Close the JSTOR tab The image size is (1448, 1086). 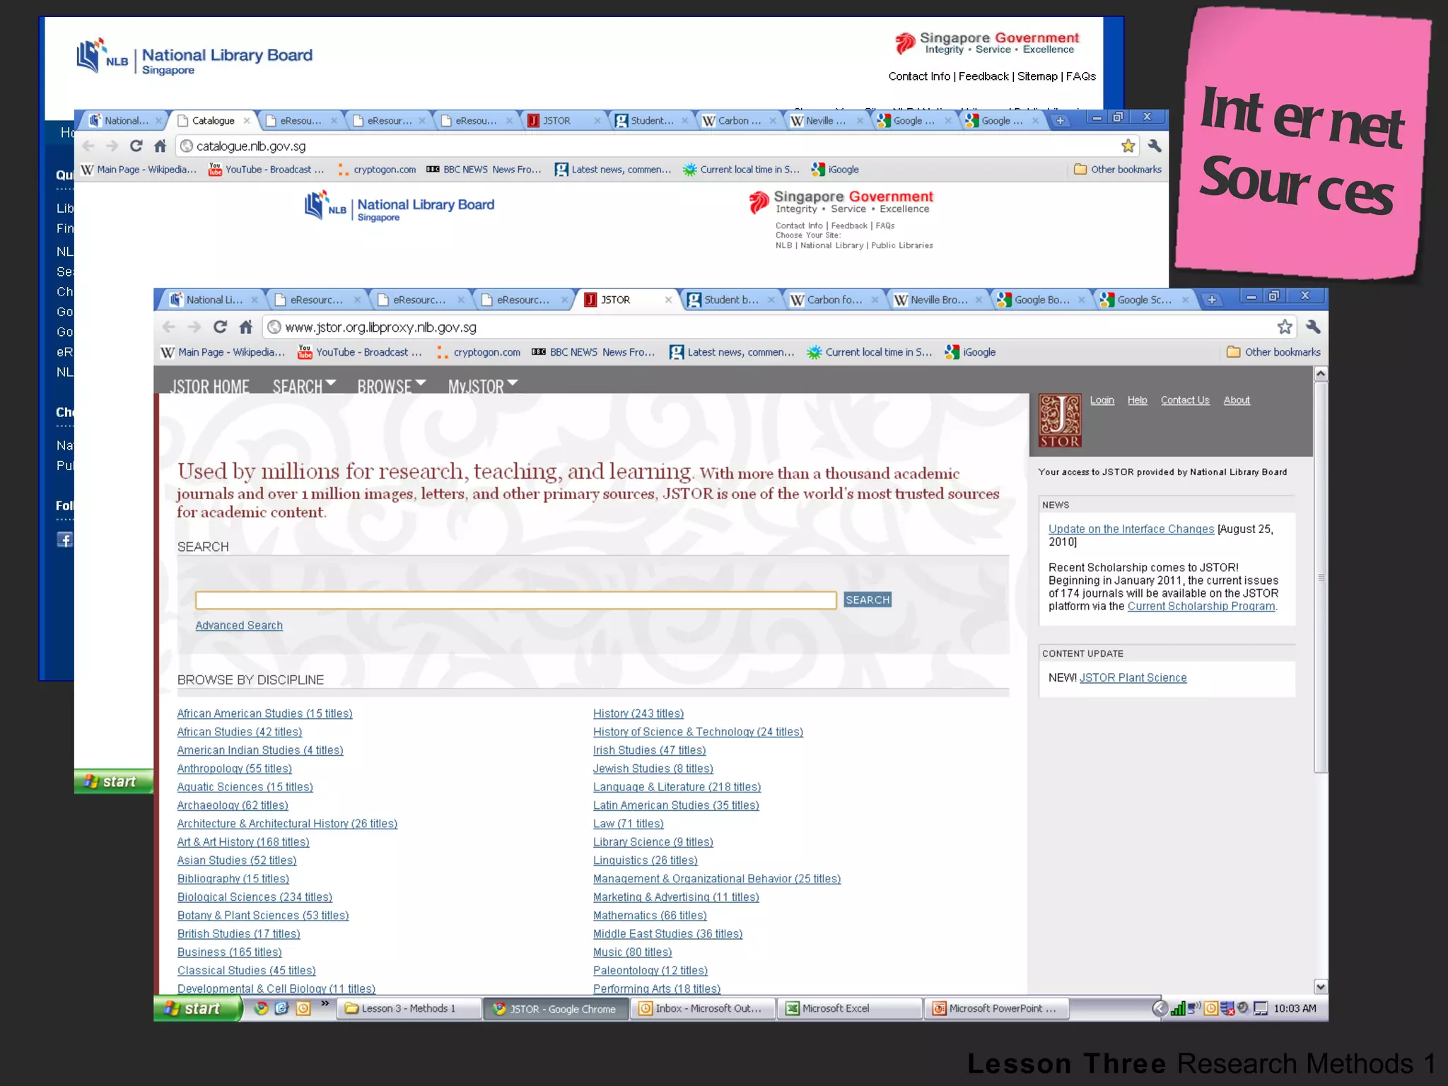pyautogui.click(x=668, y=300)
